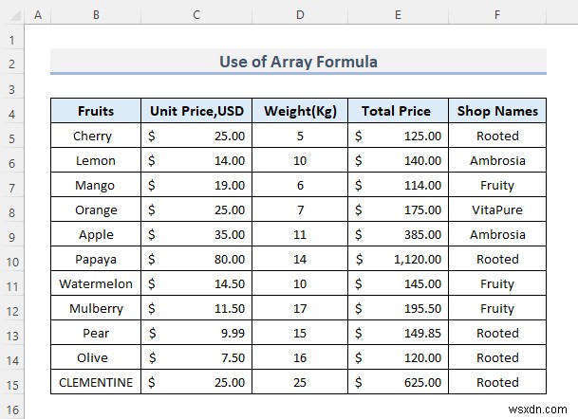The width and height of the screenshot is (578, 419).
Task: Click the Select All corner triangle
Action: (x=11, y=15)
